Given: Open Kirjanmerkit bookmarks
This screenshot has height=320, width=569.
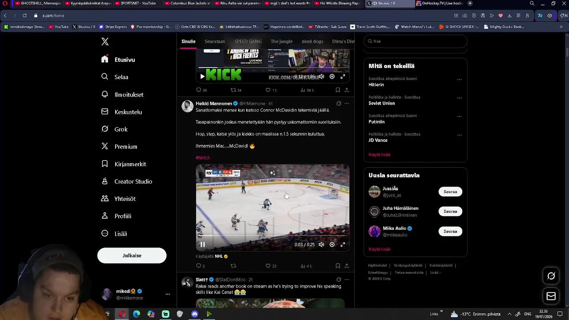Looking at the screenshot, I should point(124,164).
